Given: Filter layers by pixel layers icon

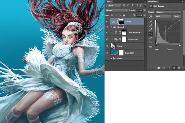Looking at the screenshot, I should 124,5.
